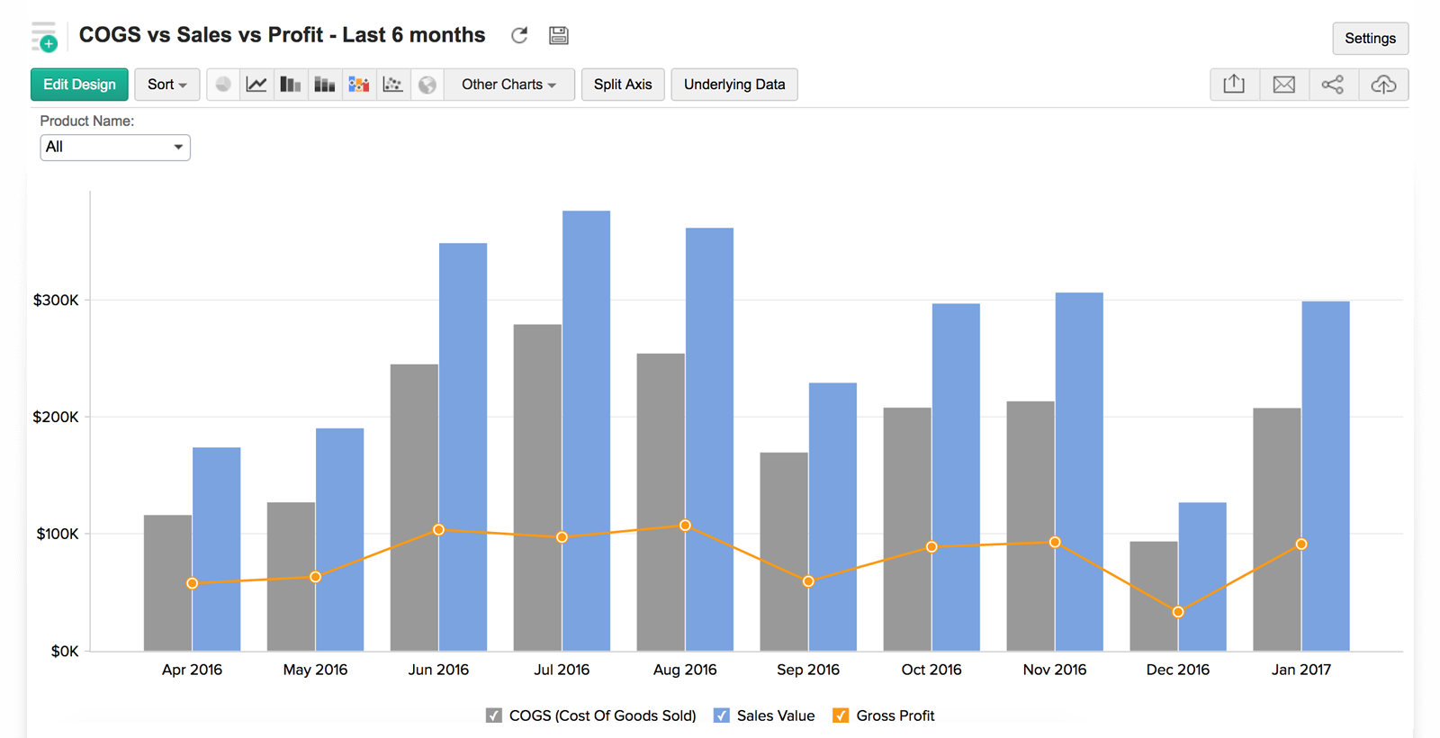The height and width of the screenshot is (738, 1440).
Task: Select the line chart type icon
Action: (x=256, y=85)
